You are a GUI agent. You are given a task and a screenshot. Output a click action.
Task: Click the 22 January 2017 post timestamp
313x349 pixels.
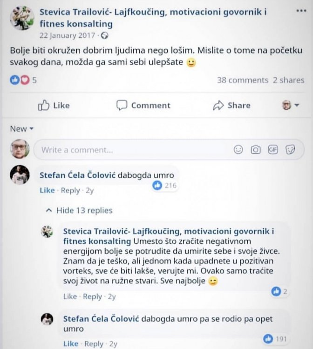(x=68, y=35)
